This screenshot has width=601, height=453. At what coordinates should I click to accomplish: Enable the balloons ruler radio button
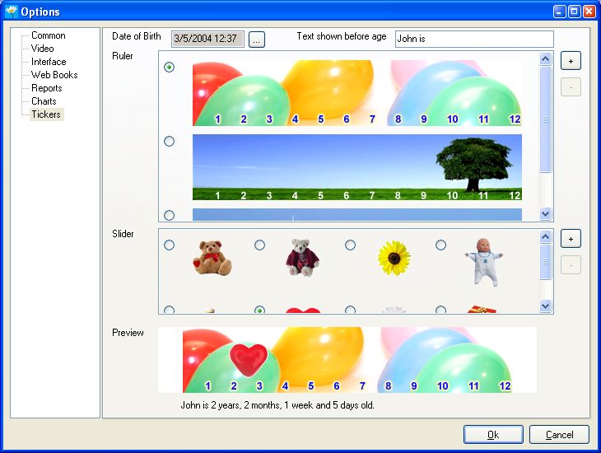169,67
